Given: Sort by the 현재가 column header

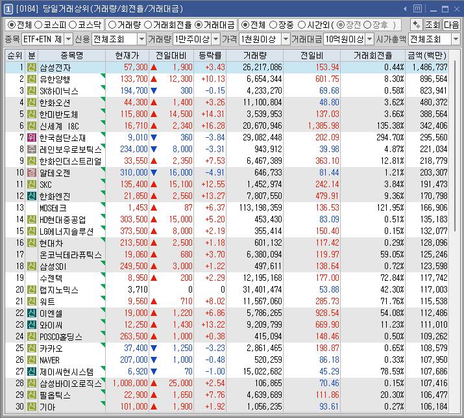Looking at the screenshot, I should pyautogui.click(x=127, y=55).
